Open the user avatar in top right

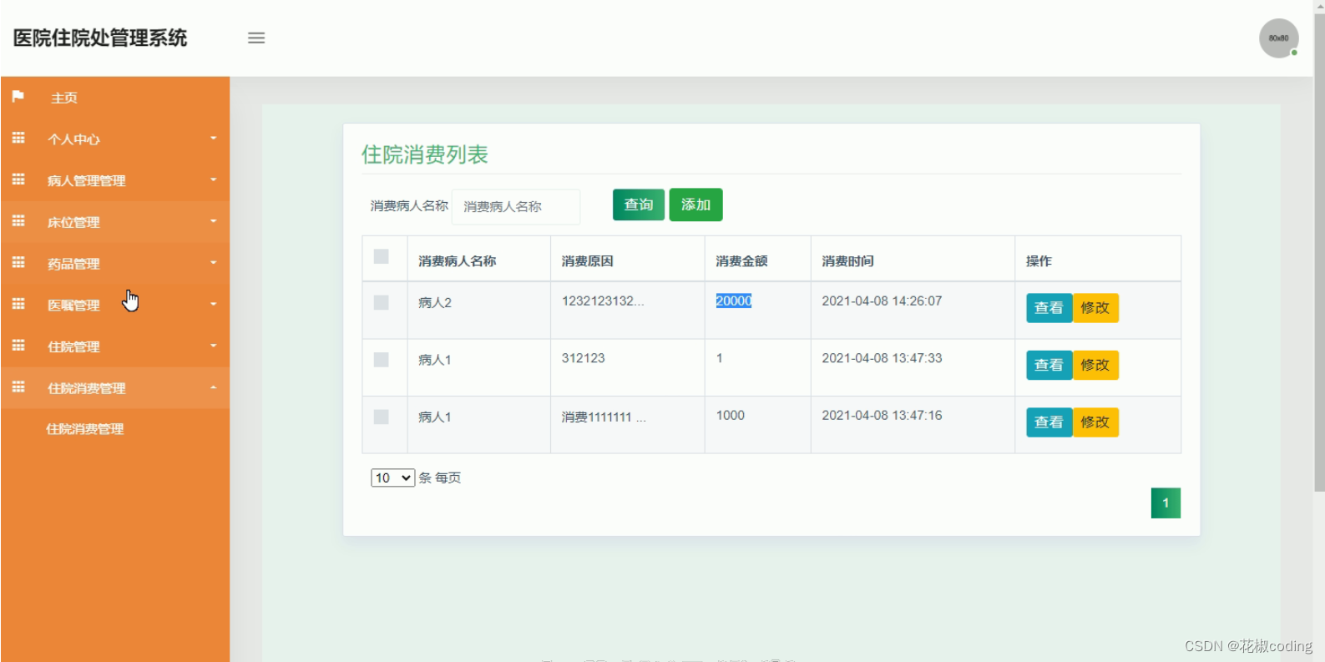point(1278,38)
